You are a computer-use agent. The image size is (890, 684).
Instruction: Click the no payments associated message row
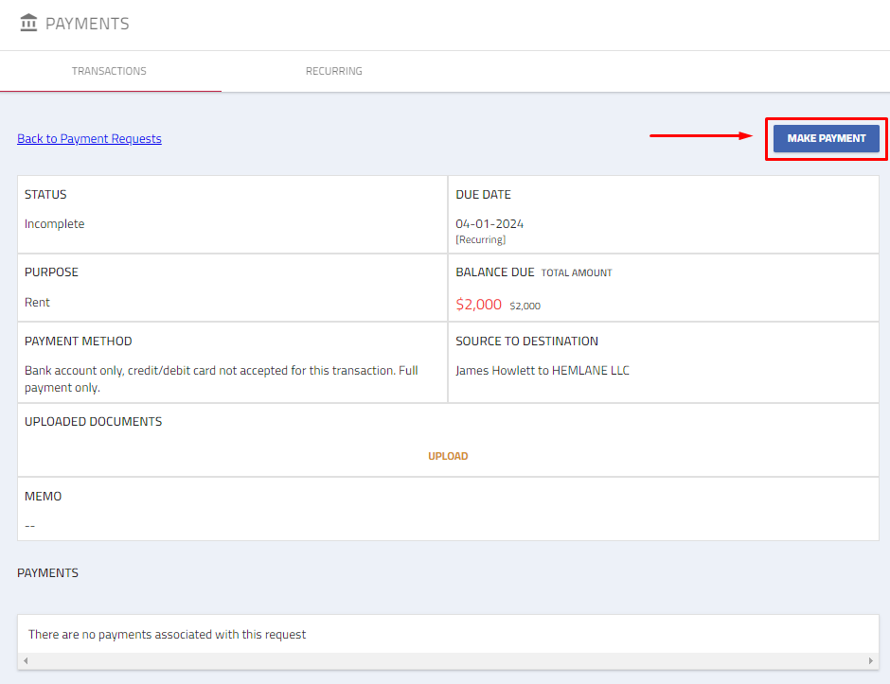click(168, 635)
